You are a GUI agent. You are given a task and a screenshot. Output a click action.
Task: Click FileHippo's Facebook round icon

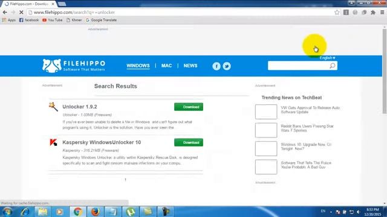(216, 66)
